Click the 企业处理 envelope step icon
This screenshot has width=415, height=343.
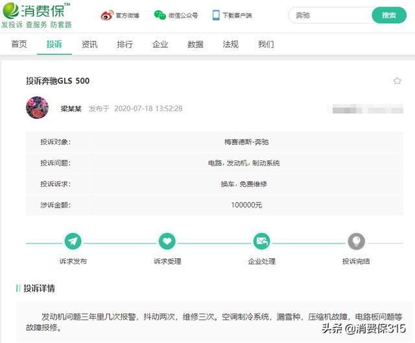tap(261, 241)
